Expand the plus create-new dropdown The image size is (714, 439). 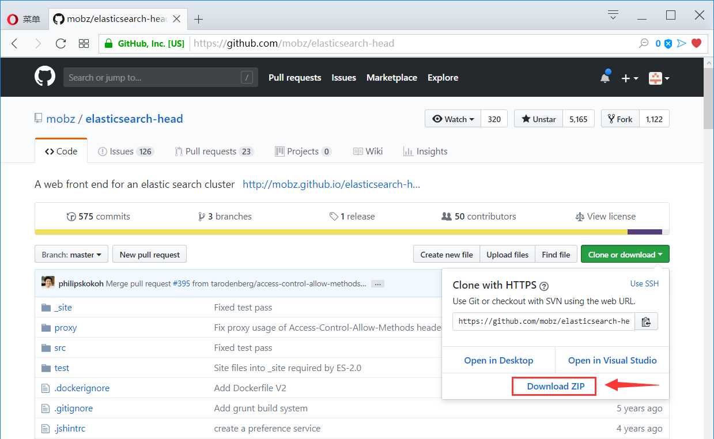click(630, 78)
